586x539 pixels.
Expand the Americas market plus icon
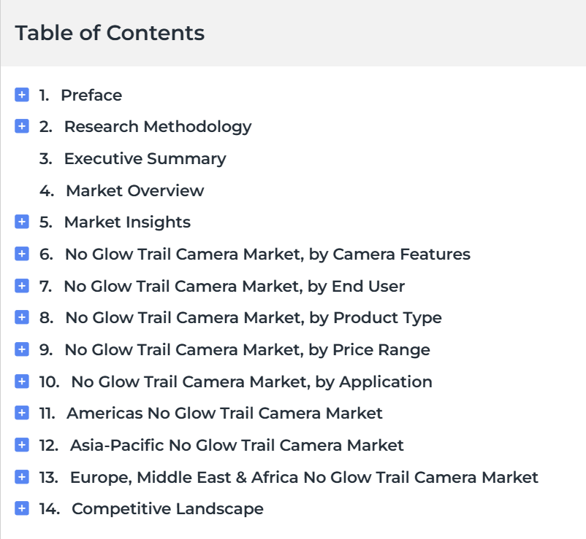(x=22, y=413)
